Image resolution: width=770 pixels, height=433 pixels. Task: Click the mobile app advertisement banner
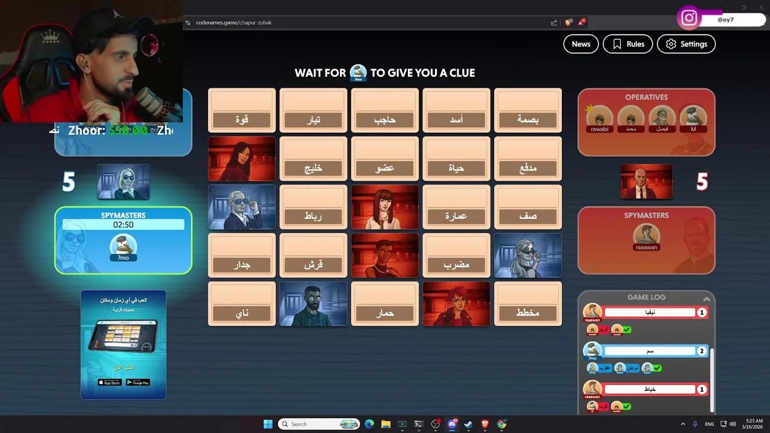pos(123,345)
